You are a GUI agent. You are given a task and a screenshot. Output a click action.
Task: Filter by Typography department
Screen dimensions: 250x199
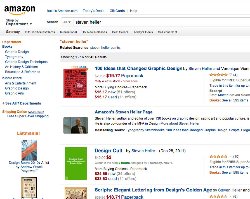14,57
